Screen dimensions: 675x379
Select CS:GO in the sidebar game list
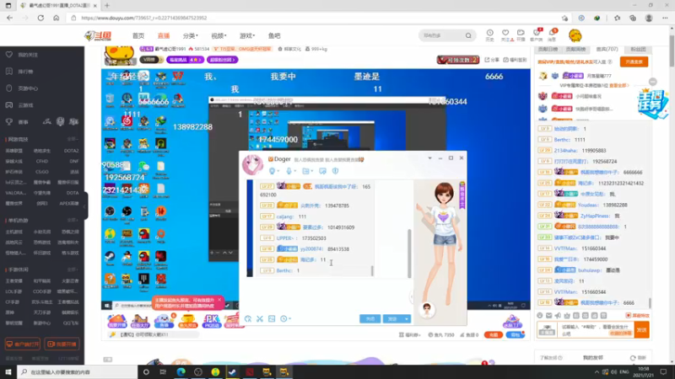tap(41, 172)
